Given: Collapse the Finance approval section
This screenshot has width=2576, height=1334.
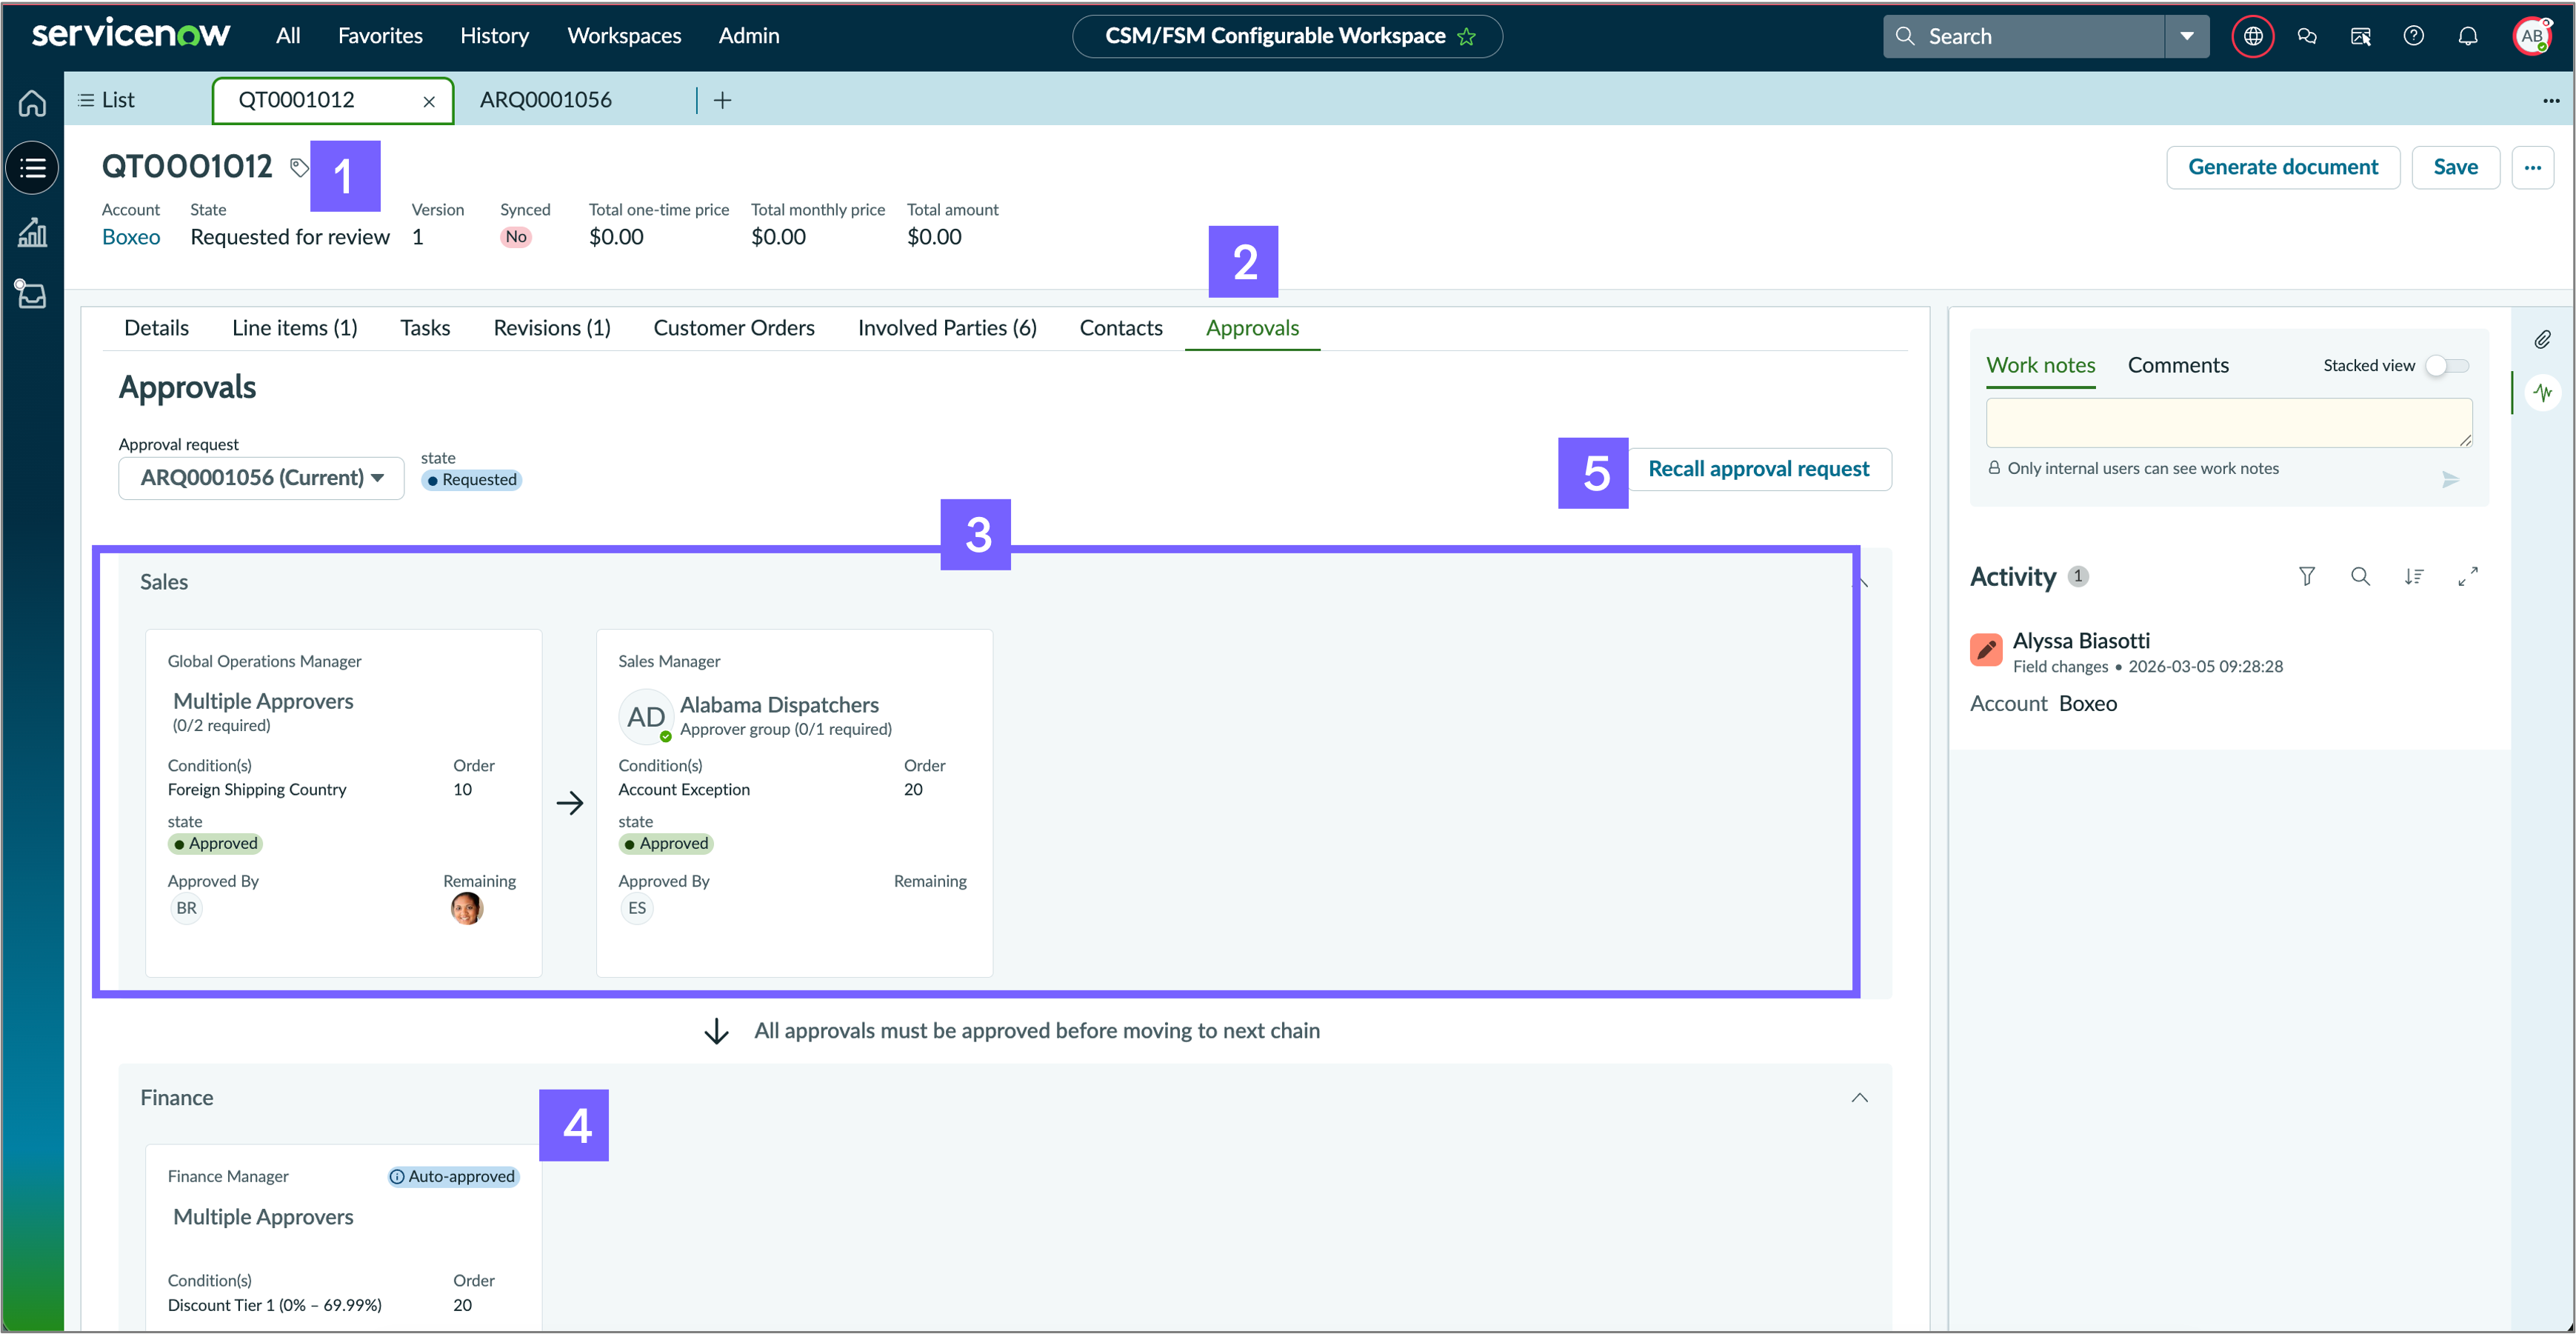Looking at the screenshot, I should (x=1859, y=1098).
